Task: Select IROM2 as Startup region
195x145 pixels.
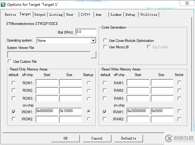Action: (89, 119)
